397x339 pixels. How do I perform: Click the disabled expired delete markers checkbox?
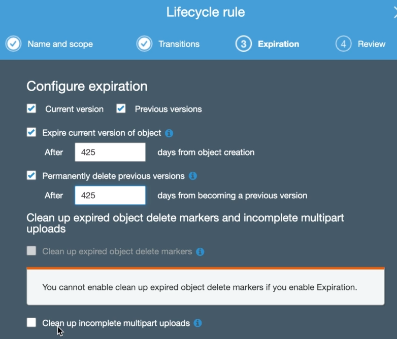click(31, 251)
